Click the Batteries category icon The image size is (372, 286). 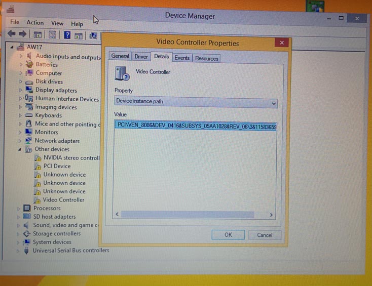click(29, 64)
